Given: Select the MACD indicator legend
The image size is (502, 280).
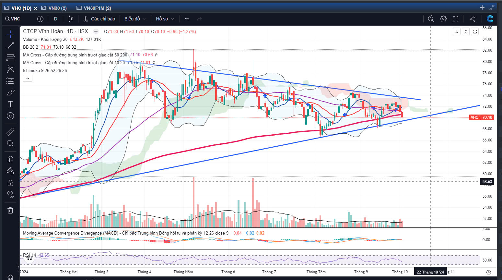Looking at the screenshot, I should pyautogui.click(x=125, y=233).
